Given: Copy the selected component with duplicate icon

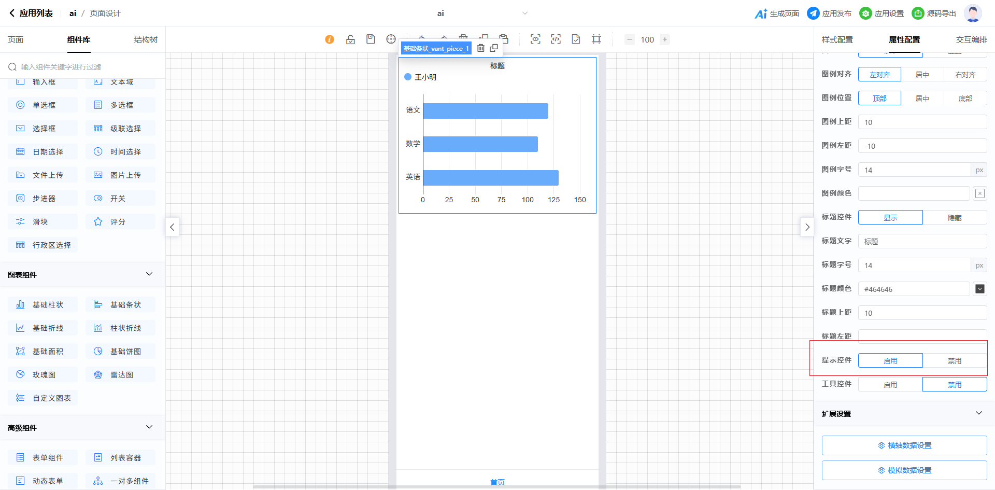Looking at the screenshot, I should coord(494,48).
